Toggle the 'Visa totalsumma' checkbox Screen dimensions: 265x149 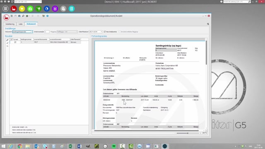click(105, 31)
